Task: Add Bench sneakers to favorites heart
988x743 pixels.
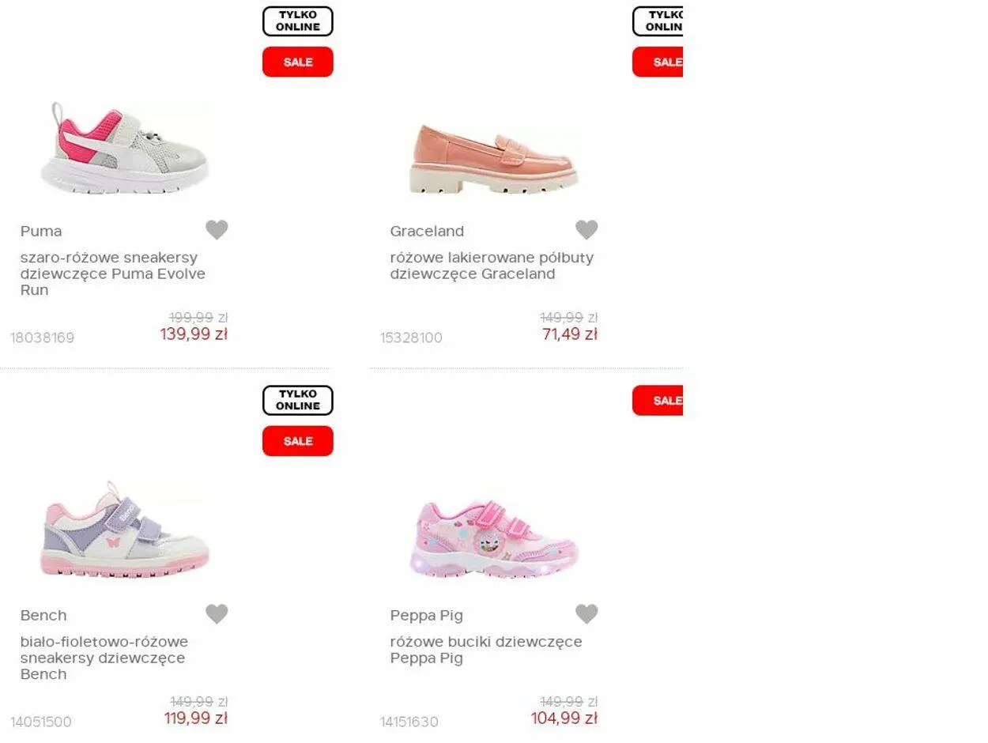Action: click(x=217, y=614)
